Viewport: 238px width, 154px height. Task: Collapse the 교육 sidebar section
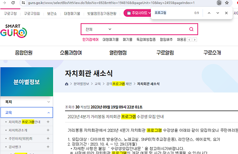27,113
